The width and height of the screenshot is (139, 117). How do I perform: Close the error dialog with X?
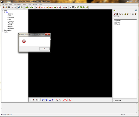tap(48, 34)
